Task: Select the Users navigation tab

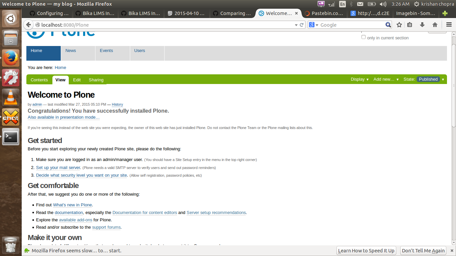Action: point(147,53)
